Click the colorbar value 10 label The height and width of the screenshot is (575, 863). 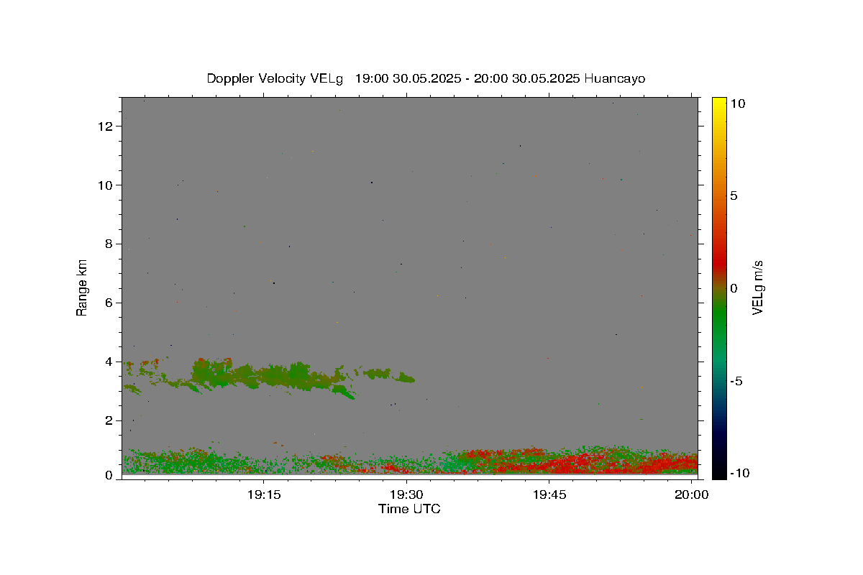[x=738, y=103]
